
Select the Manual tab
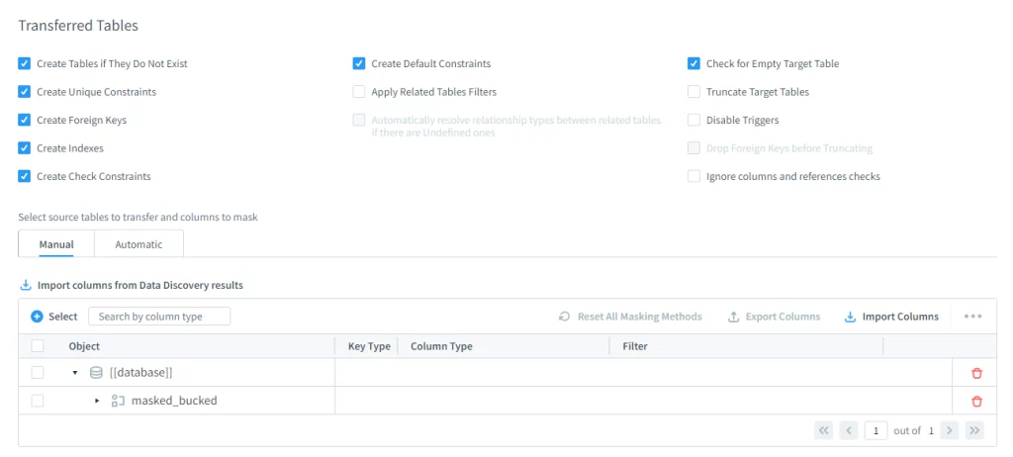[56, 244]
